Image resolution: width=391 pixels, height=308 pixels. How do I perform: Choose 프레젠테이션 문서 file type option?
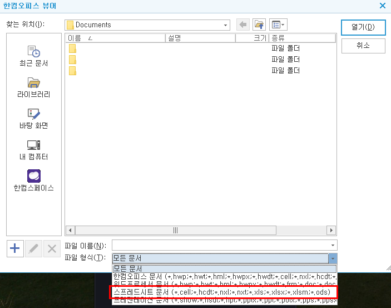coord(225,301)
